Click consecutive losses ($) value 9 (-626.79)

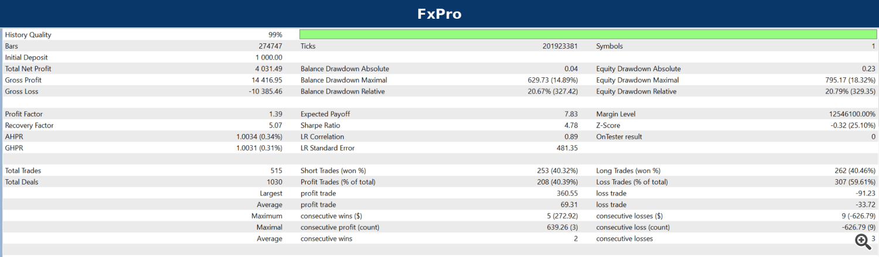tap(857, 216)
